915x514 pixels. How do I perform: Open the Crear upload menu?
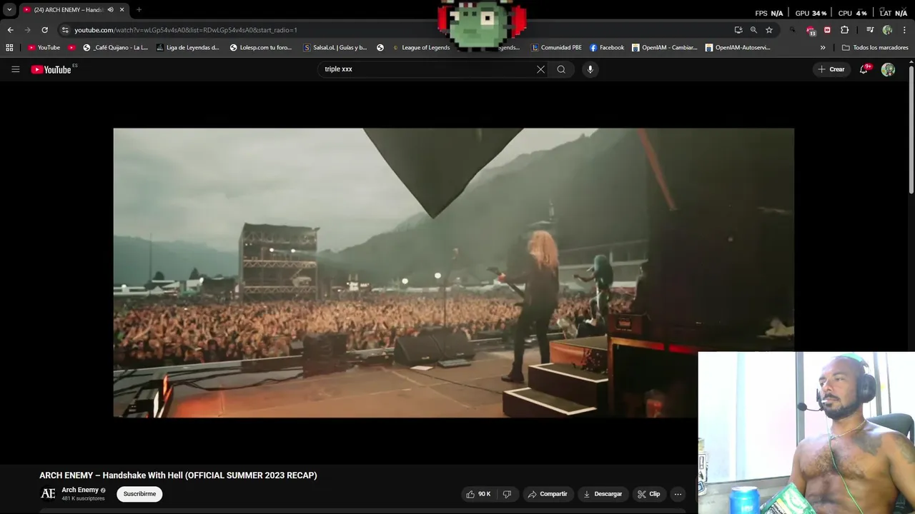[x=831, y=69]
